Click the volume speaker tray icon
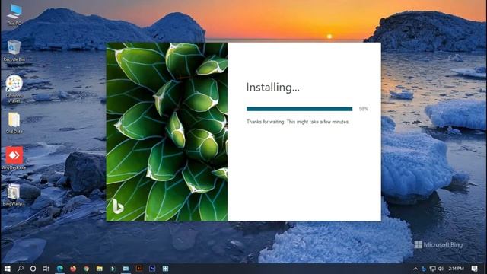This screenshot has height=274, width=487. pos(441,269)
